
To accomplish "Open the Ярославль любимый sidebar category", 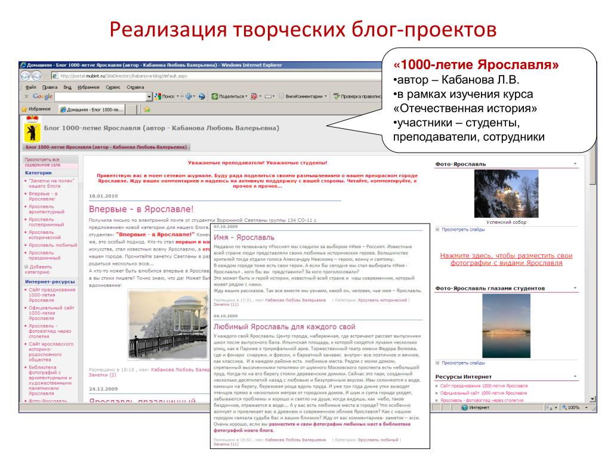I will click(x=53, y=245).
